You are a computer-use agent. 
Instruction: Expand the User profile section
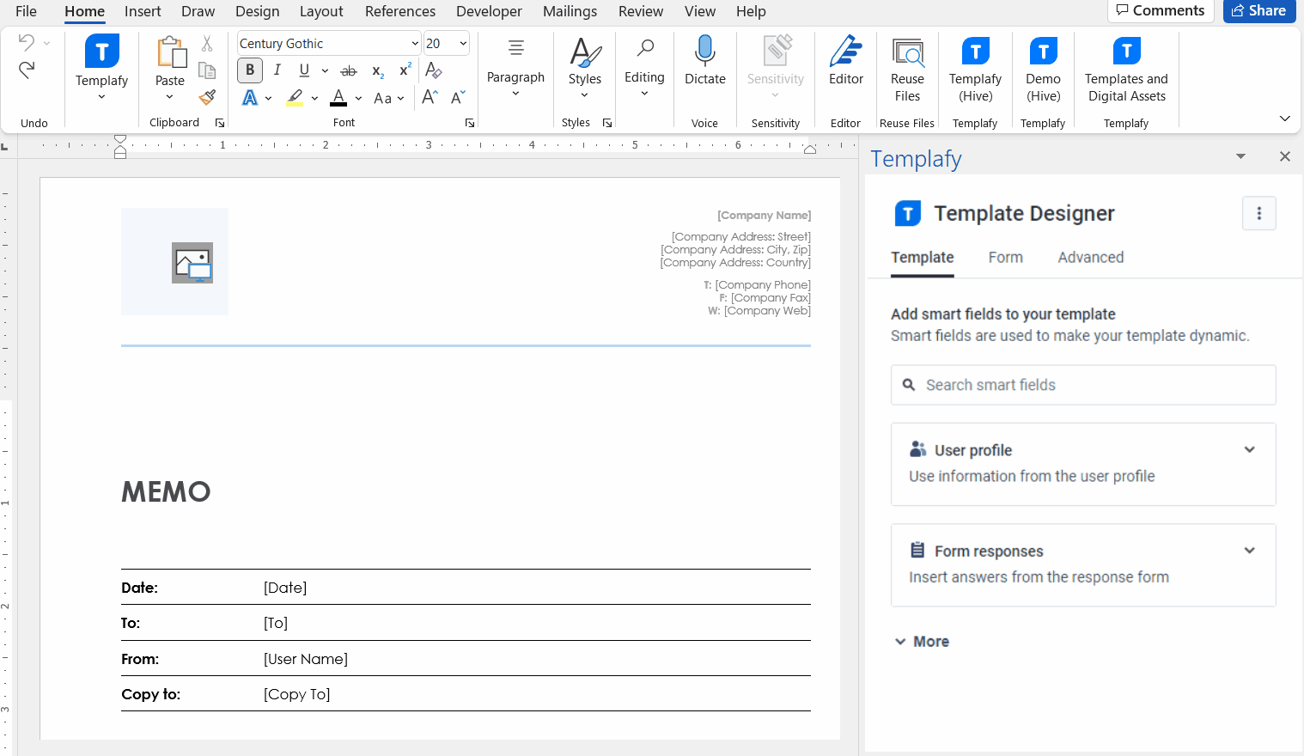(x=1083, y=464)
